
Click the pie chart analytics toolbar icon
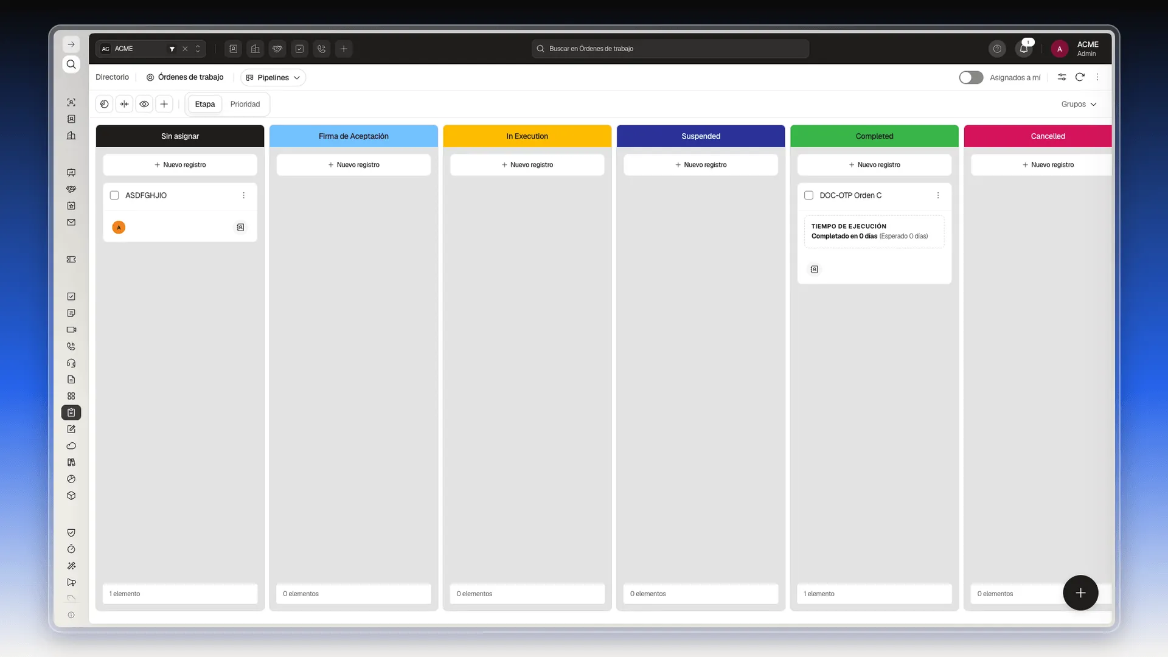pyautogui.click(x=105, y=104)
